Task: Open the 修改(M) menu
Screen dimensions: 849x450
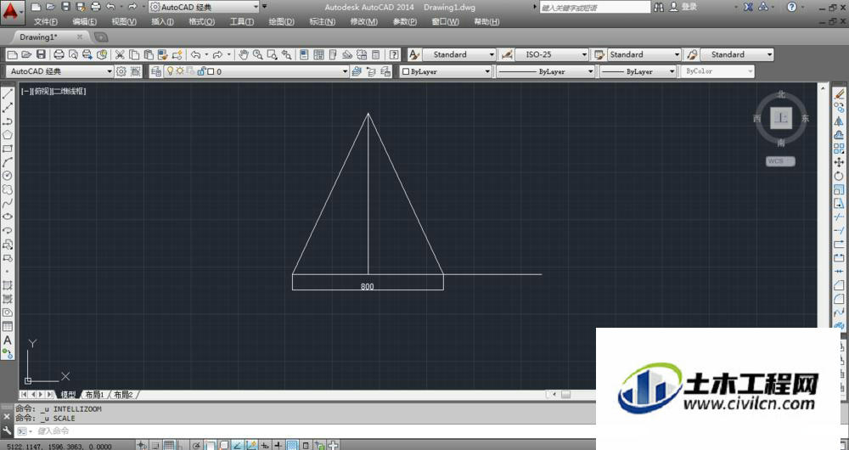Action: 364,22
